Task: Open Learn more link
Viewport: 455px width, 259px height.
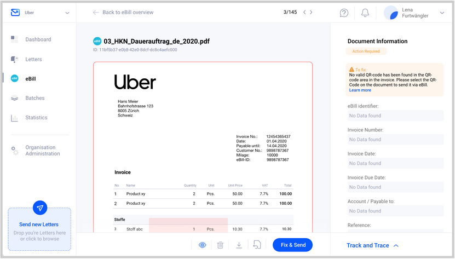Action: (x=360, y=90)
